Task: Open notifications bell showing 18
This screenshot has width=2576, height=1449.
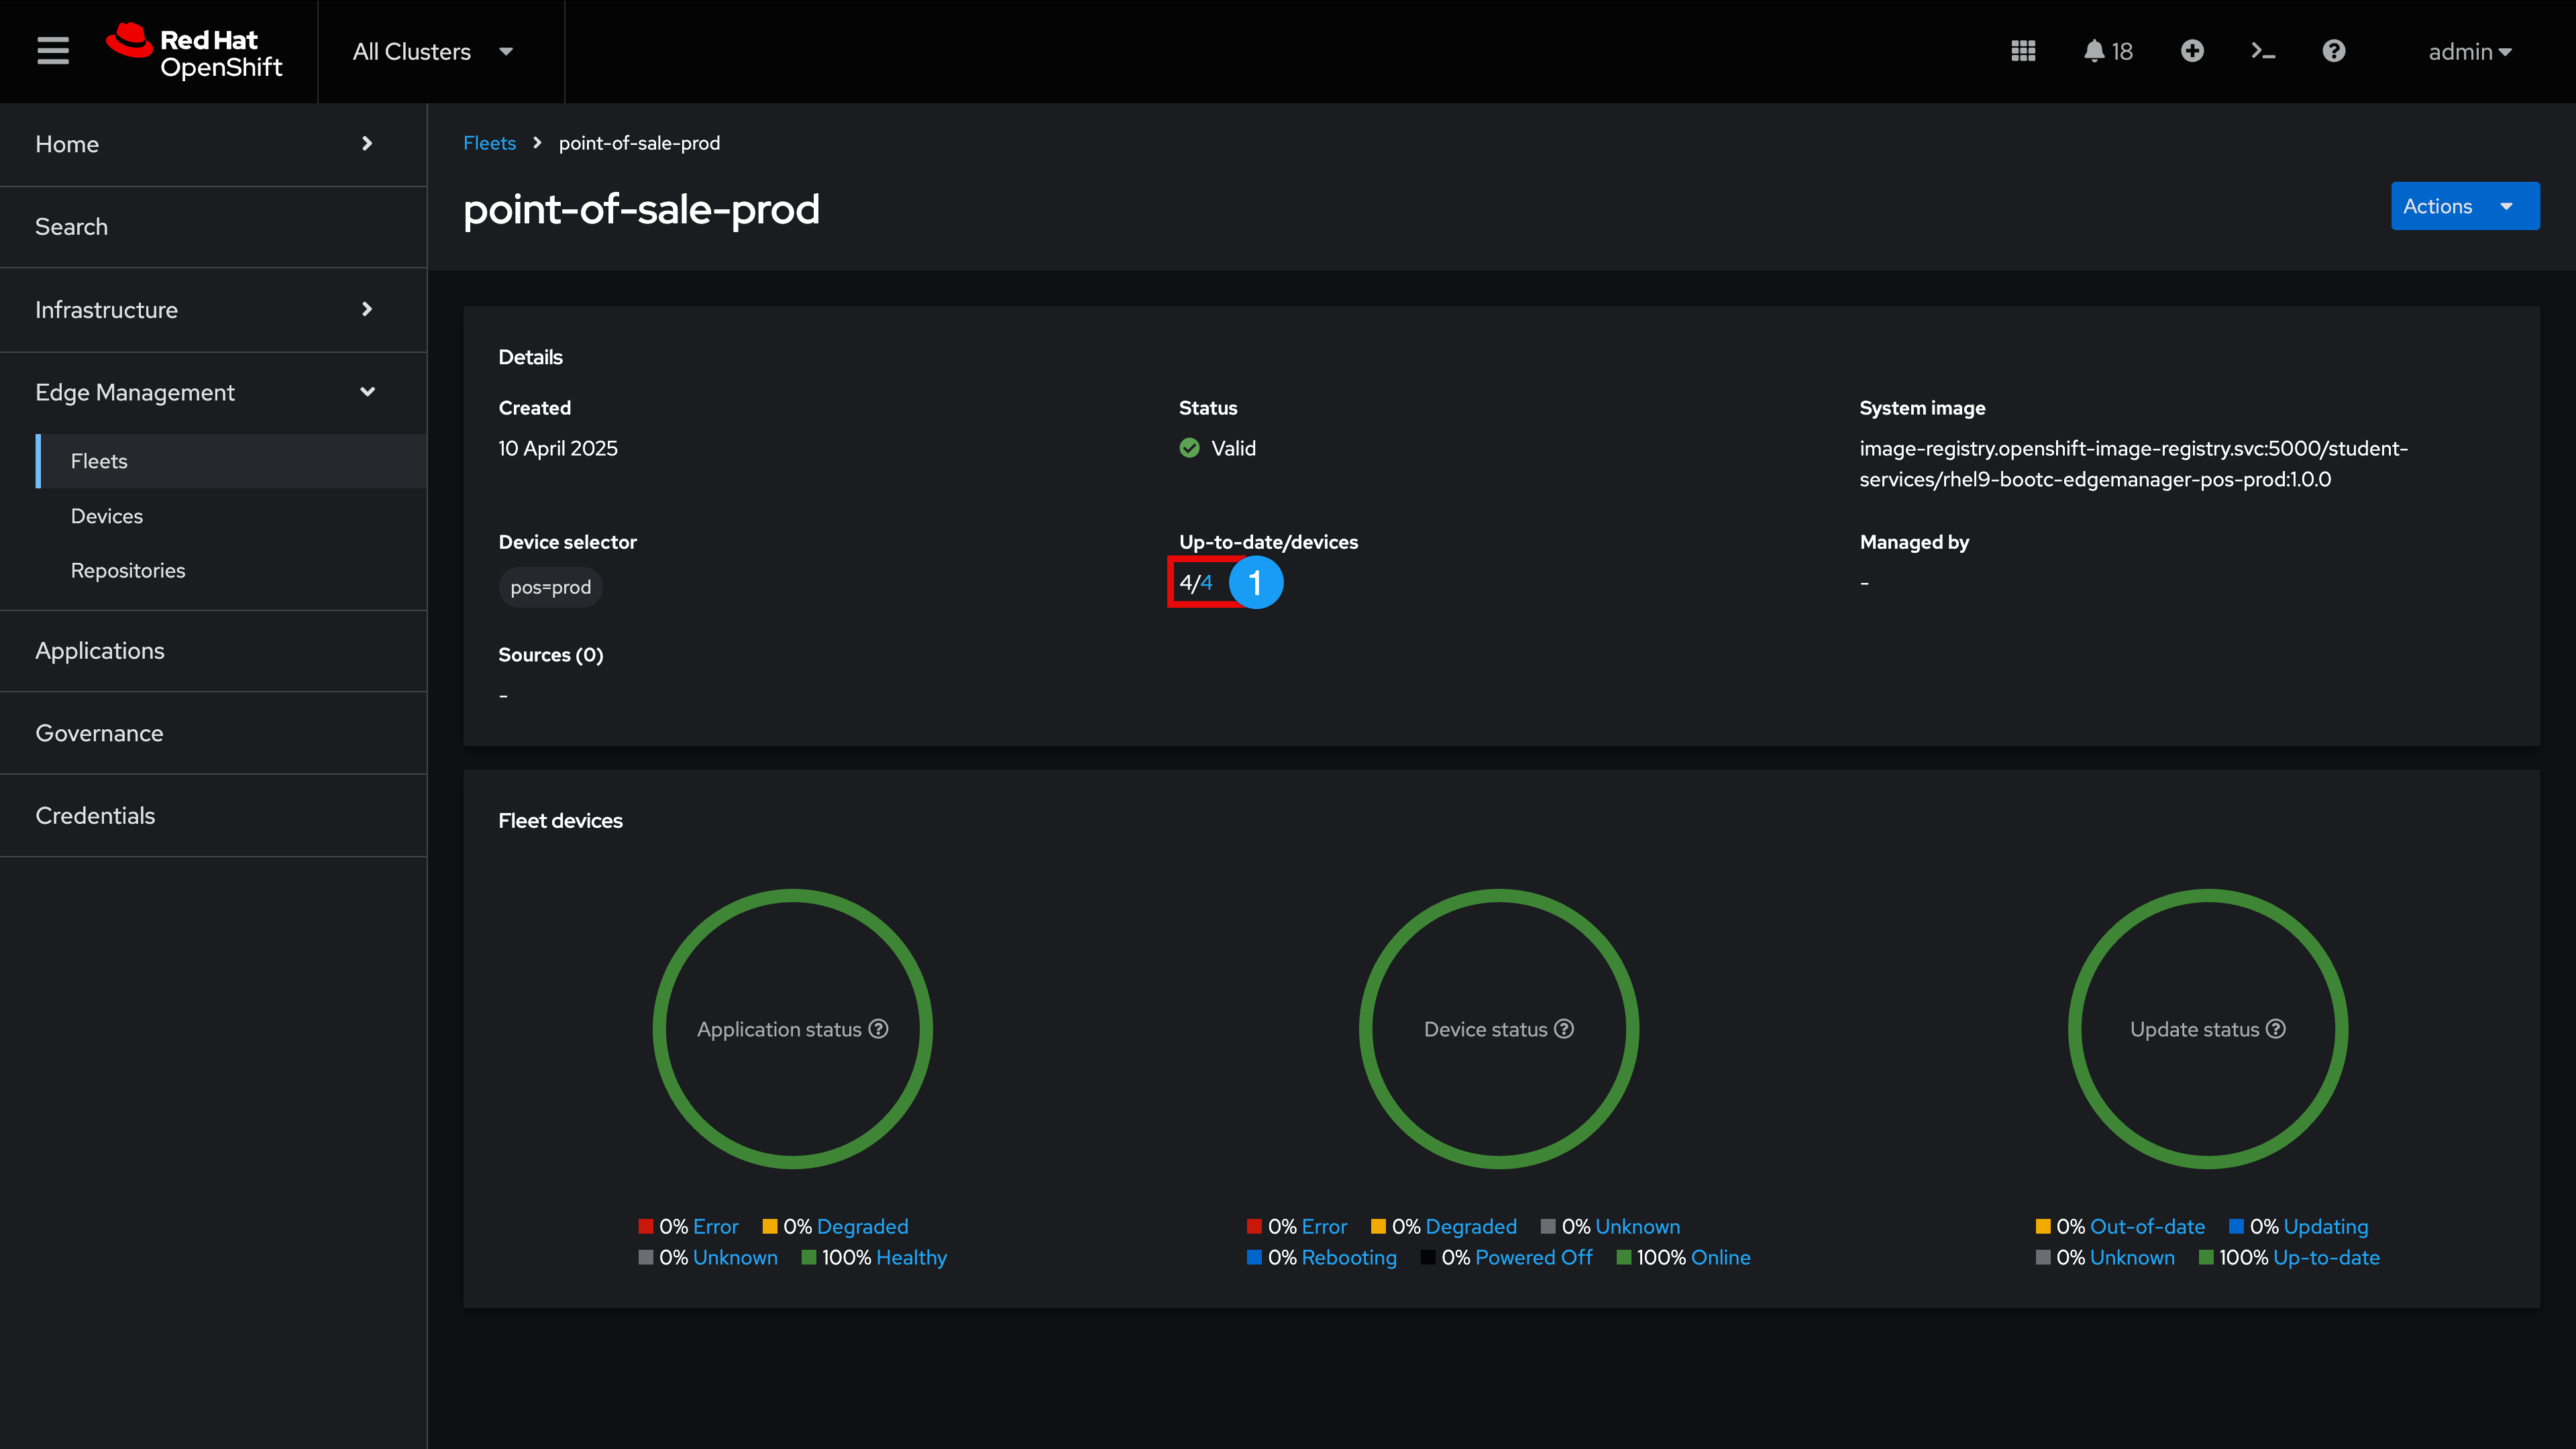Action: (x=2108, y=51)
